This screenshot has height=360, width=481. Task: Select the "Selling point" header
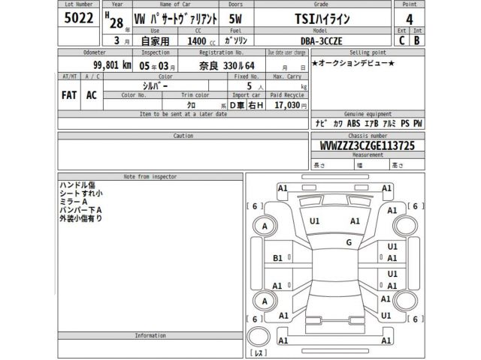pos(368,52)
